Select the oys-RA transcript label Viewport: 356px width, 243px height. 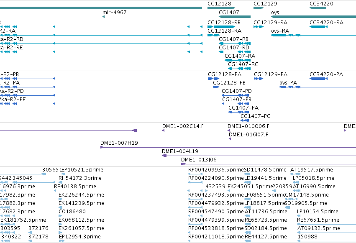(x=280, y=31)
